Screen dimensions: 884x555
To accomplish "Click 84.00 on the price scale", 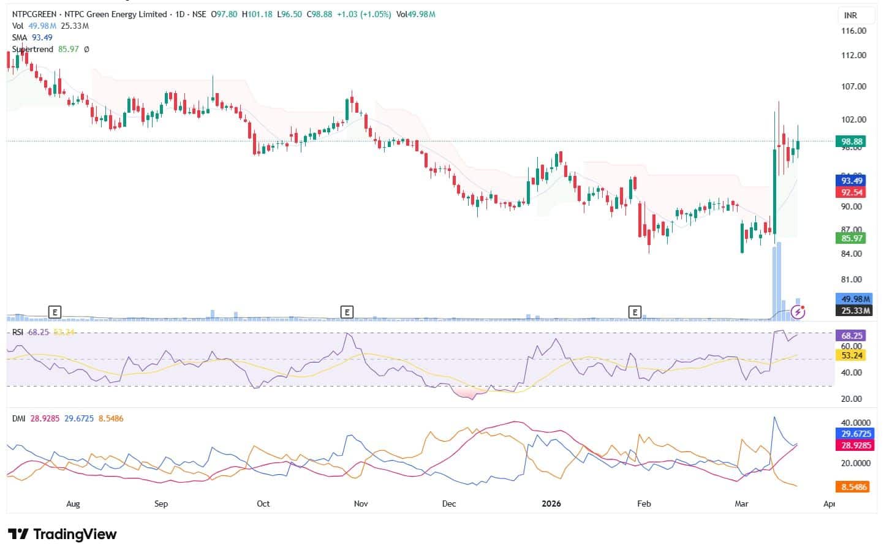I will pos(852,254).
